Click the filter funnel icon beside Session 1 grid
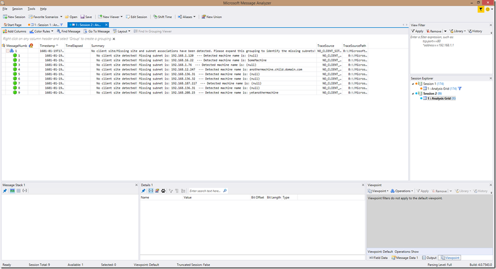 (460, 88)
